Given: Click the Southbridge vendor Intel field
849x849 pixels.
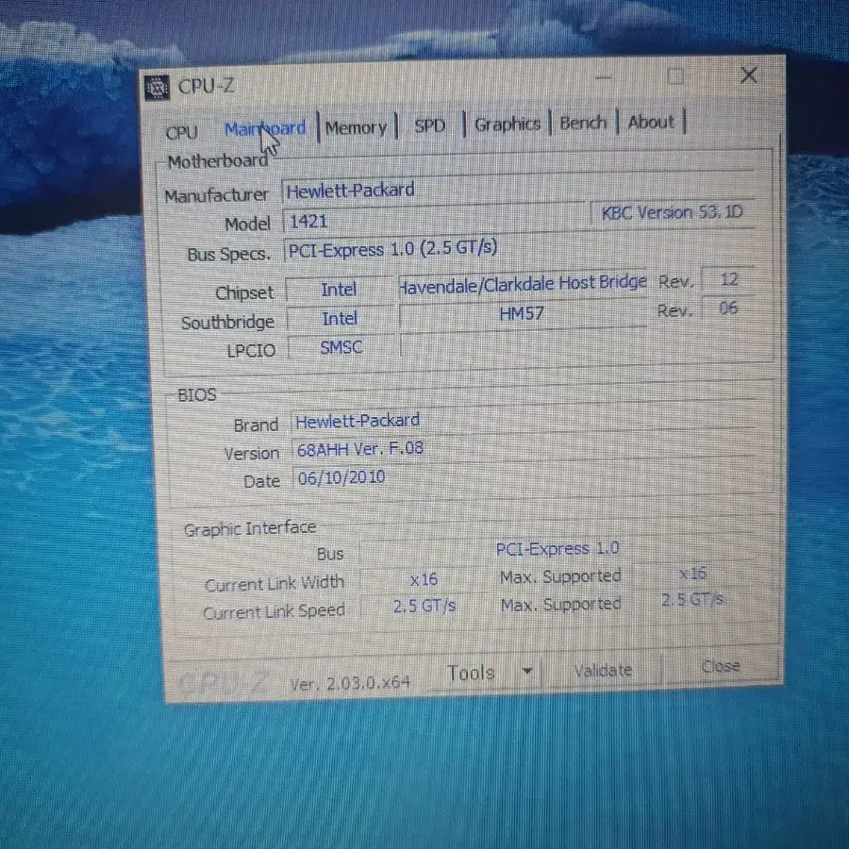Looking at the screenshot, I should (340, 319).
